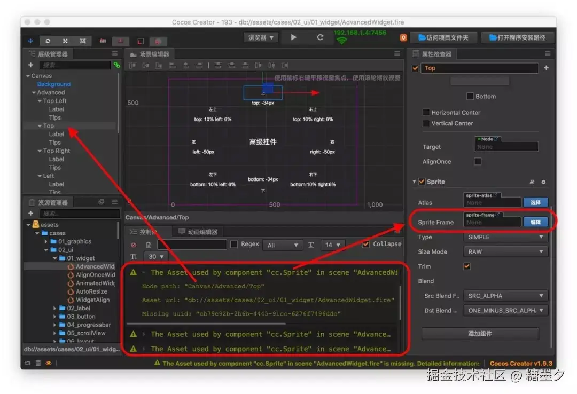
Task: Click the green link icon beside hierarchy search
Action: (x=116, y=65)
